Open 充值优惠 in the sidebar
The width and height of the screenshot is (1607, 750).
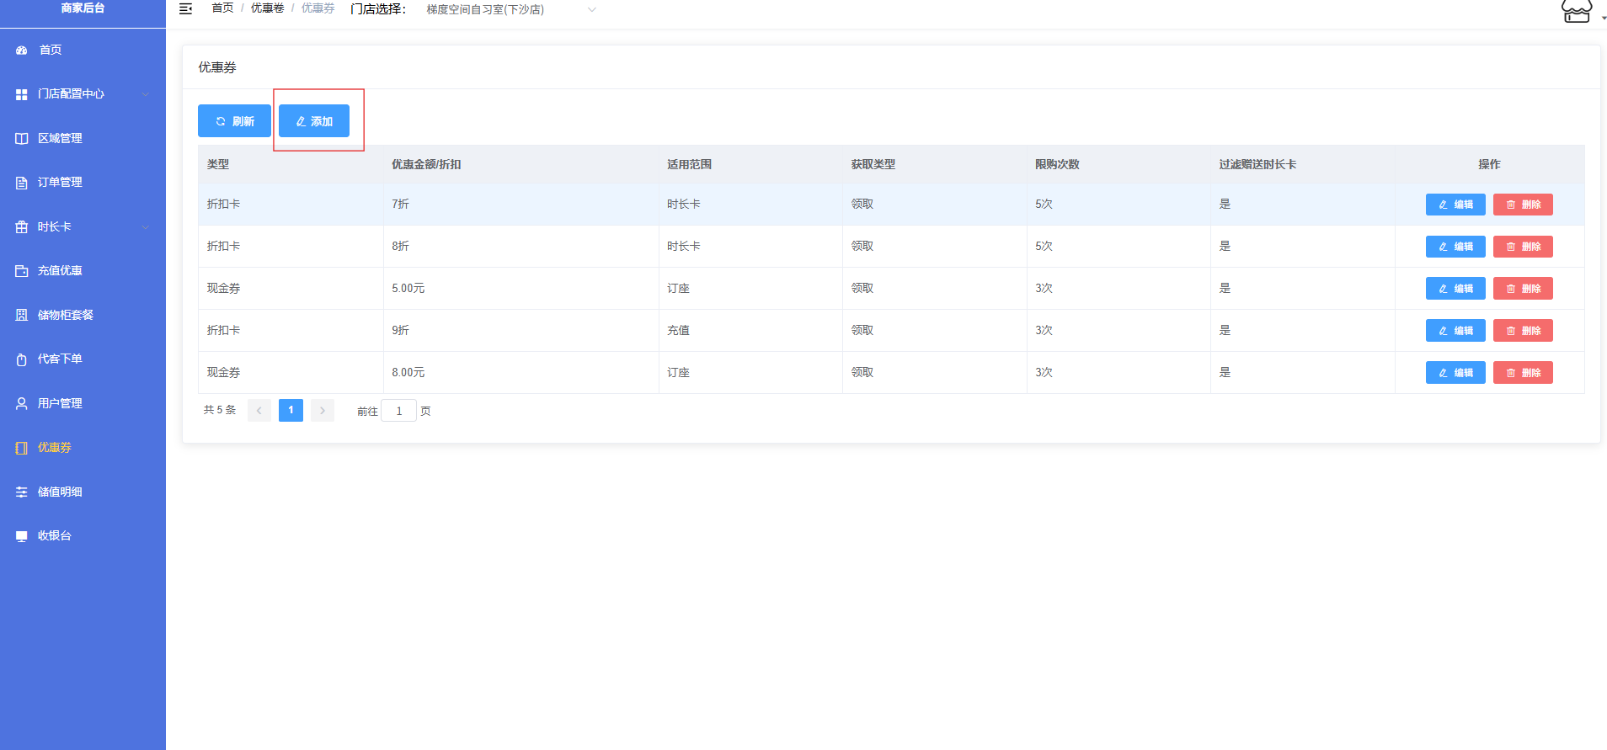(60, 271)
